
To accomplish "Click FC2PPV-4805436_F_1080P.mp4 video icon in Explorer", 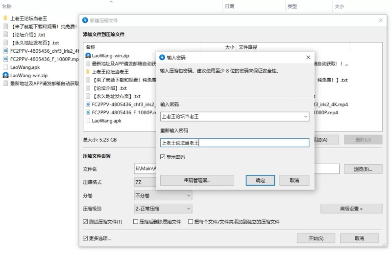I will tap(5, 59).
